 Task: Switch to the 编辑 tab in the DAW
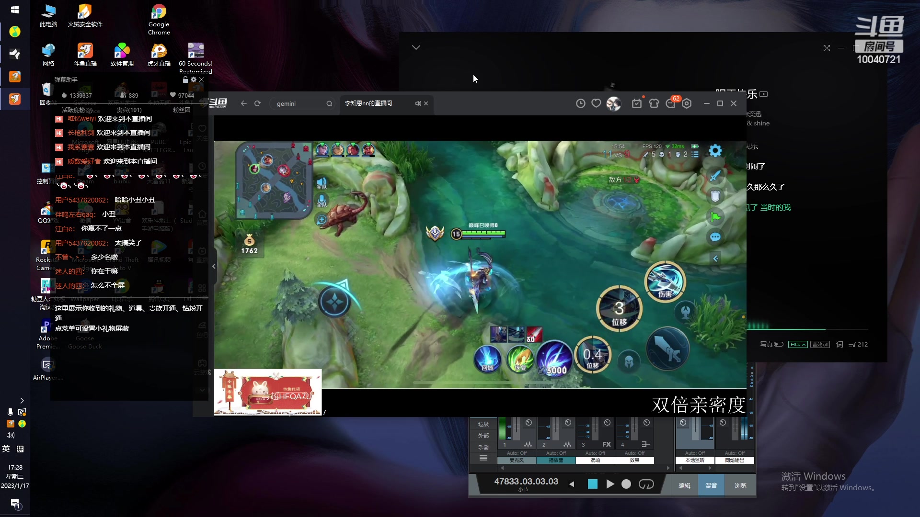coord(684,485)
